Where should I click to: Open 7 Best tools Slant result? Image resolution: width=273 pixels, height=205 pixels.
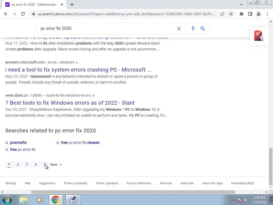(x=70, y=103)
